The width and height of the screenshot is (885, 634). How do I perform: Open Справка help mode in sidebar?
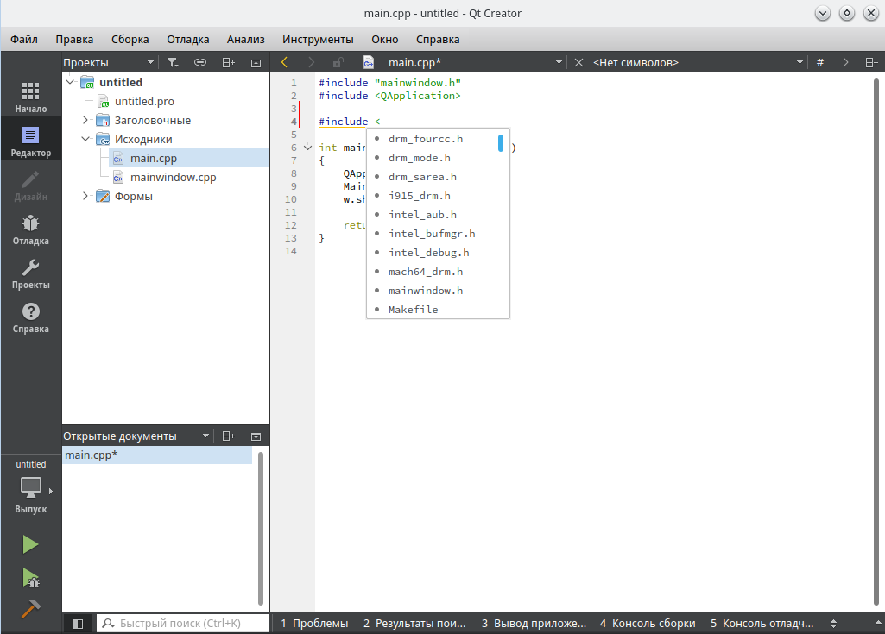click(x=30, y=317)
